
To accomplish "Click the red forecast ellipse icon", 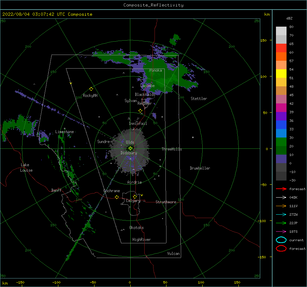I will pos(281,248).
